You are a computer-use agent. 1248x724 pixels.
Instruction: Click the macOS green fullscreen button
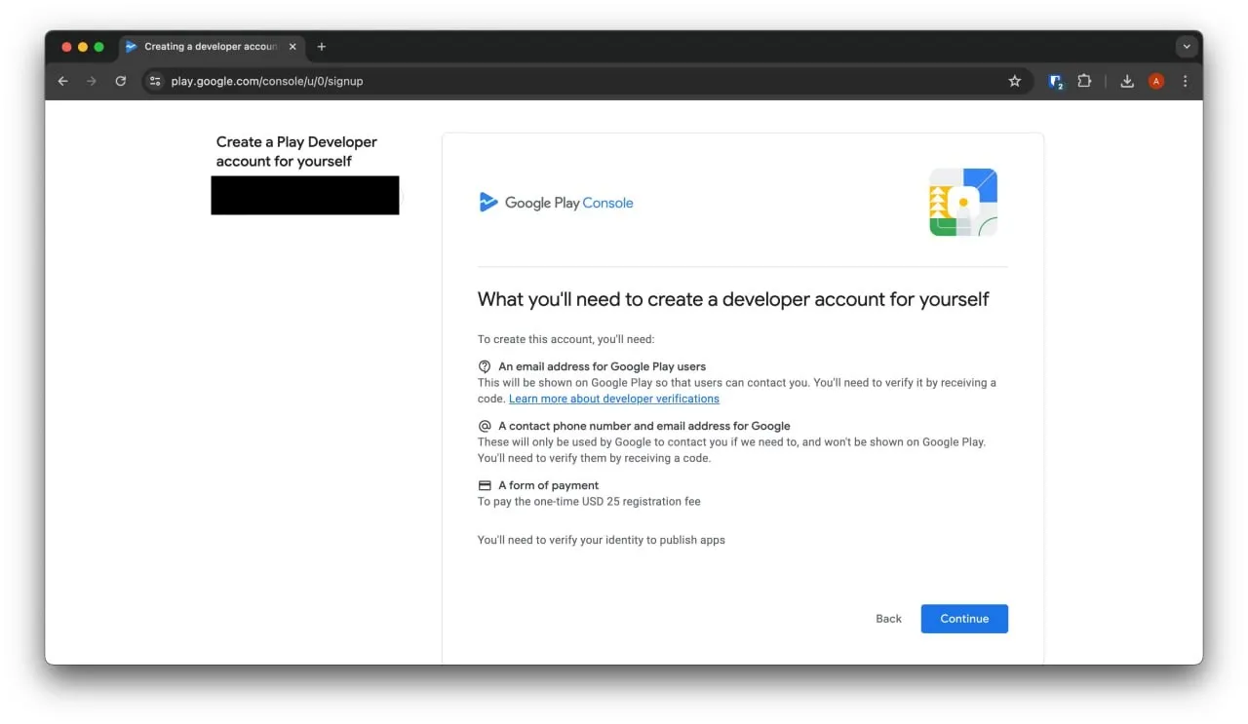click(98, 47)
